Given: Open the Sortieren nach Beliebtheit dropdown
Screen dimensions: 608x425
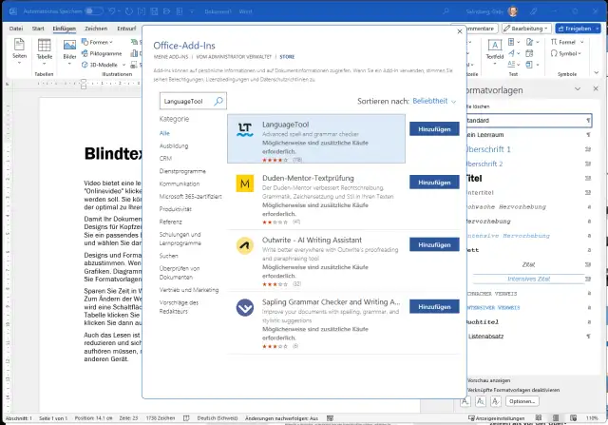Looking at the screenshot, I should pyautogui.click(x=434, y=100).
